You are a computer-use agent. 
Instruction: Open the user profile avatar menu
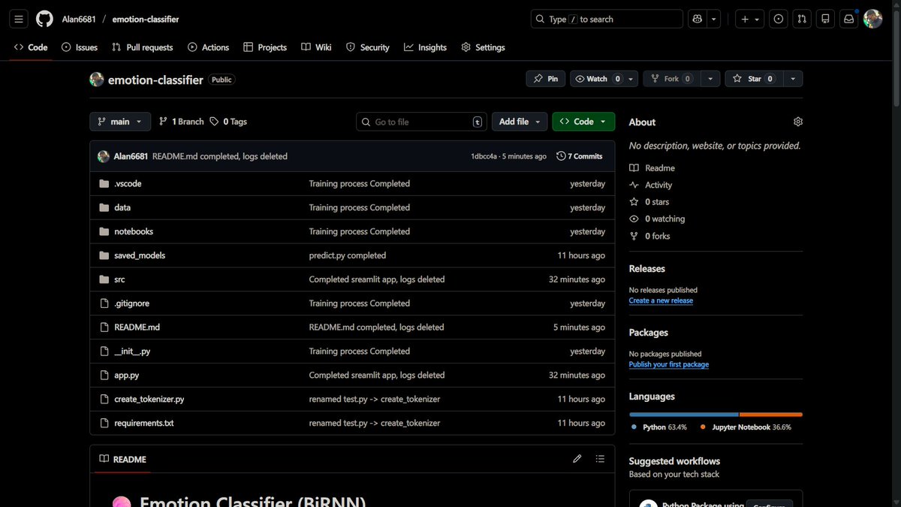click(872, 19)
